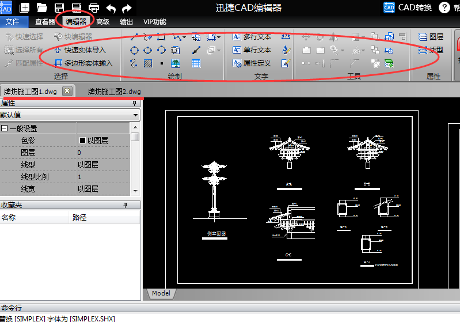Open the CAD转换 converter
The height and width of the screenshot is (322, 460).
(x=408, y=7)
